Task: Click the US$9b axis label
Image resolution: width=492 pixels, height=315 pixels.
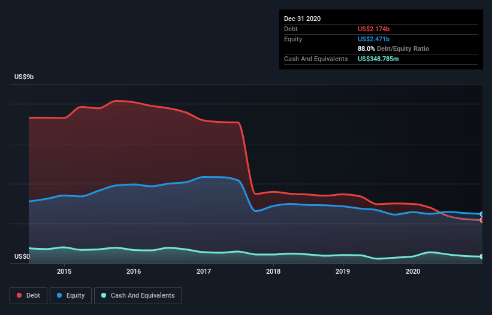Action: [x=24, y=77]
